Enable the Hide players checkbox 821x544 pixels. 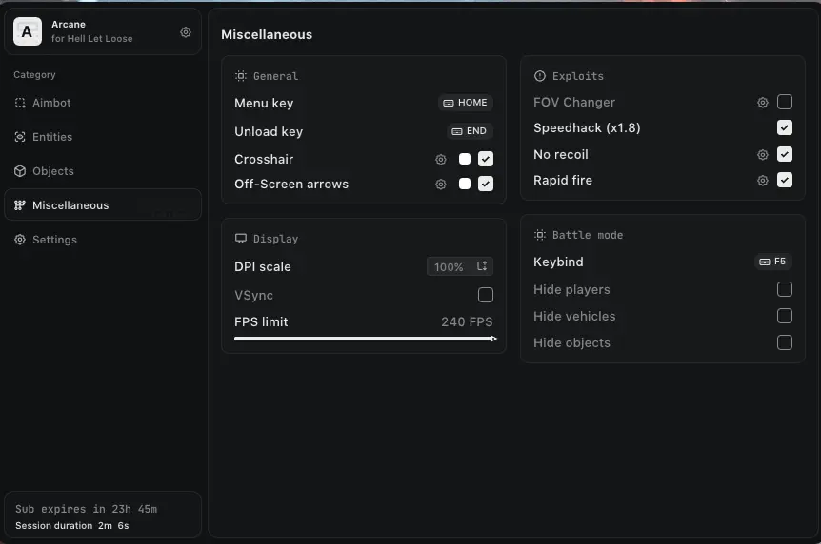coord(785,290)
